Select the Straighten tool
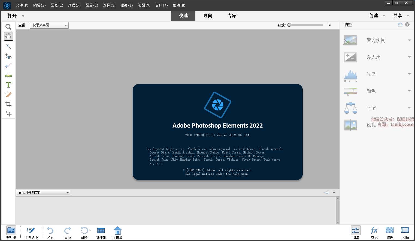Screen dimensions: 415x241 [x=8, y=75]
